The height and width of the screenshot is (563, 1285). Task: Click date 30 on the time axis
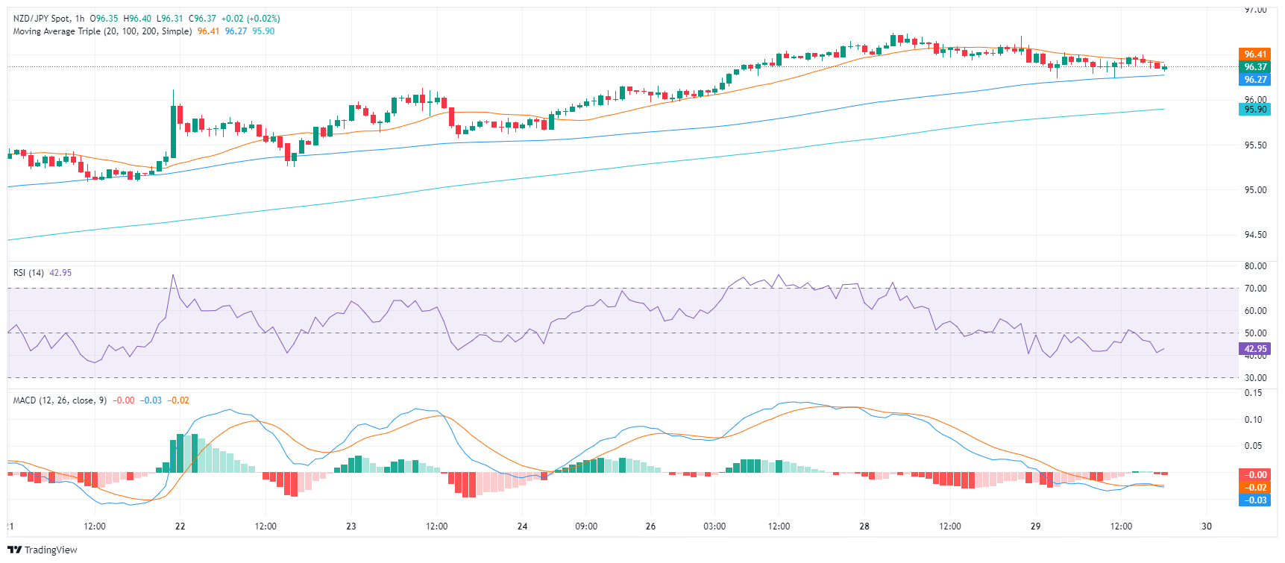[1206, 526]
